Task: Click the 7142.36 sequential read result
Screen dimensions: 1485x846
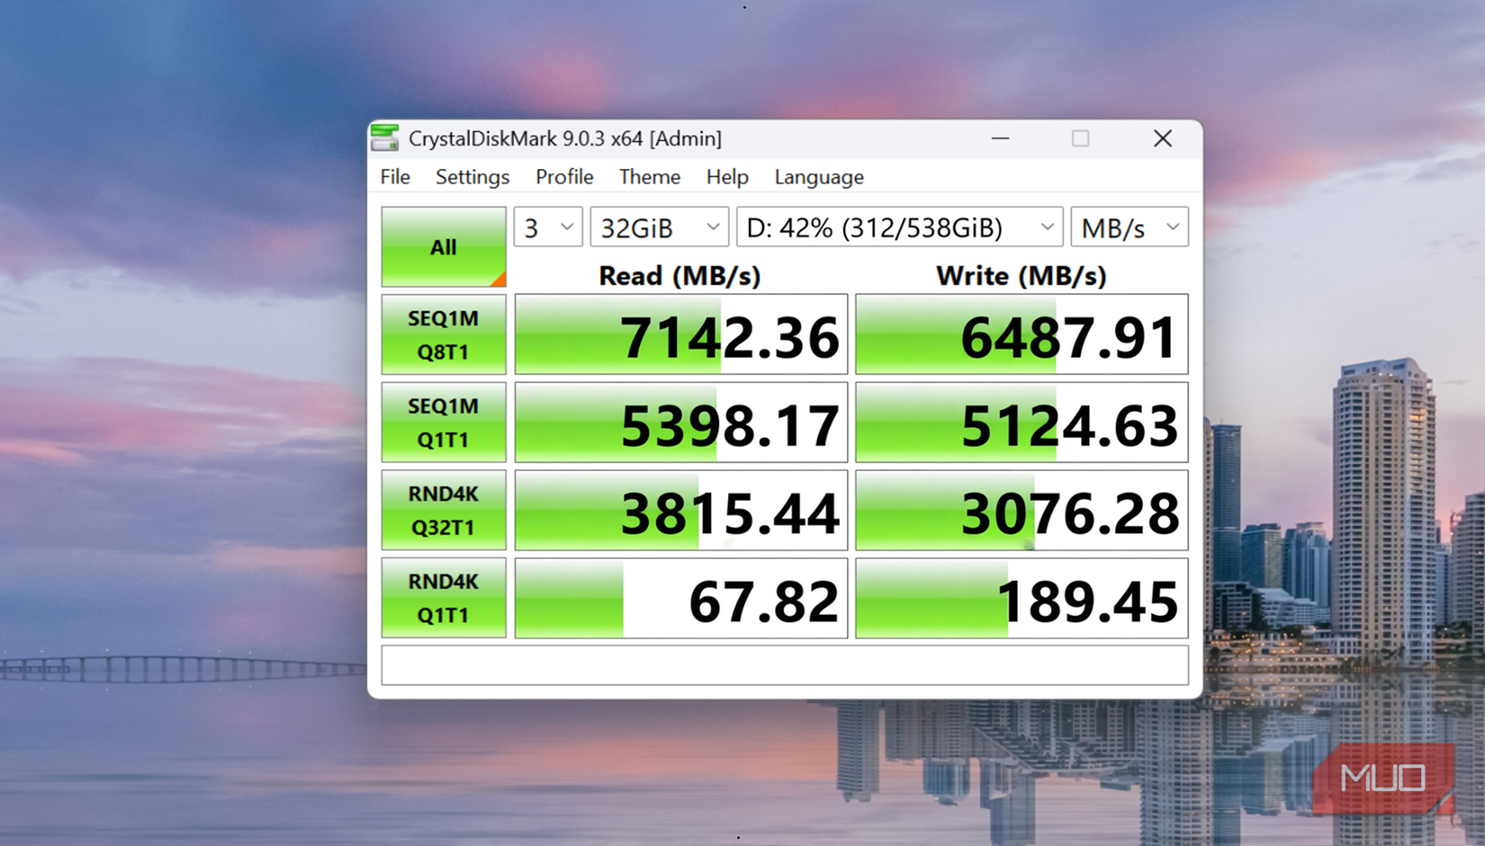Action: point(681,334)
